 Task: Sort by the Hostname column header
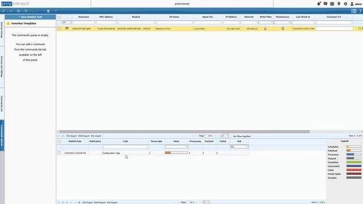83,17
